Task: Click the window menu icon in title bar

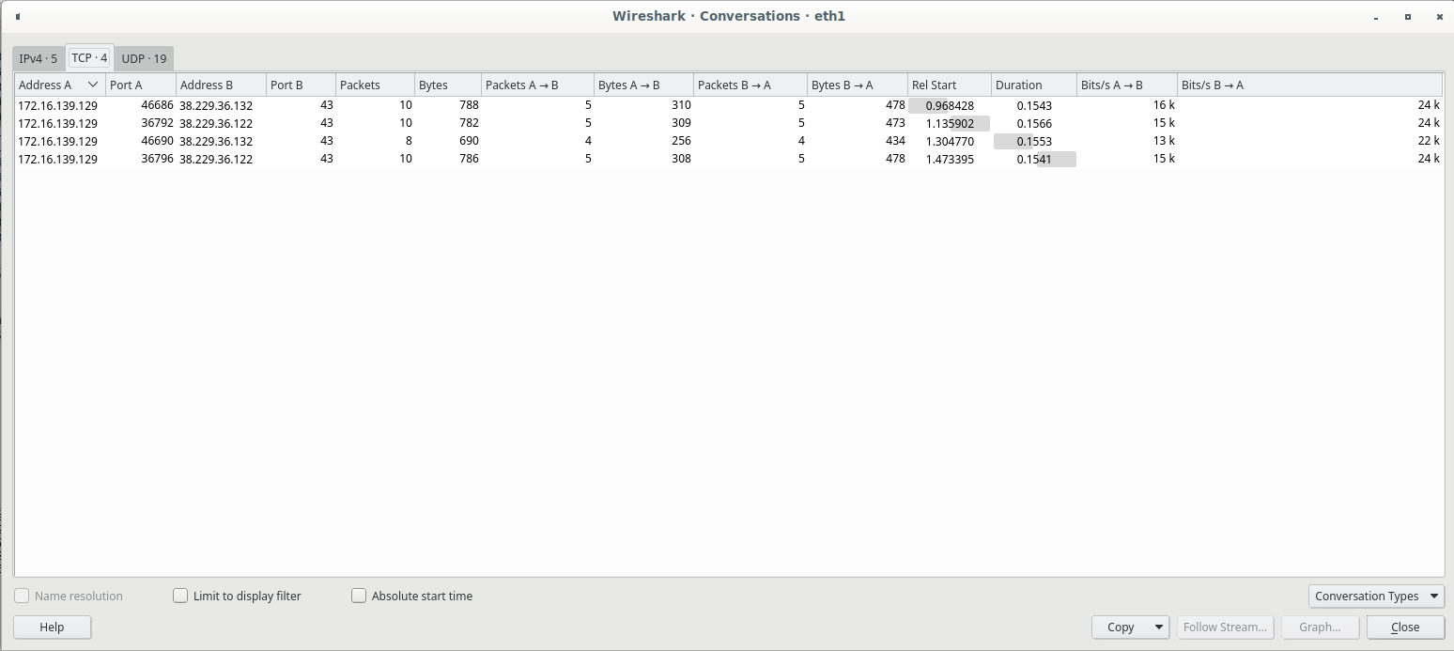Action: point(19,16)
